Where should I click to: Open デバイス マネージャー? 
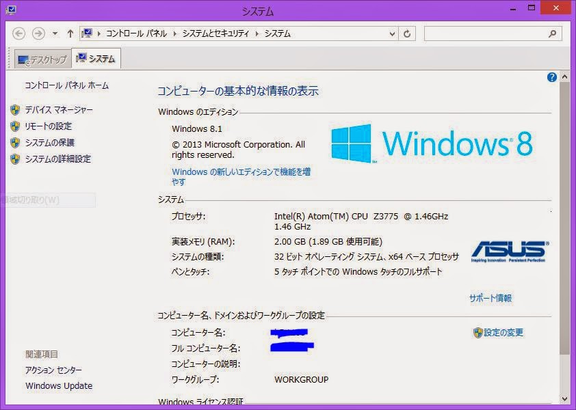coord(59,110)
